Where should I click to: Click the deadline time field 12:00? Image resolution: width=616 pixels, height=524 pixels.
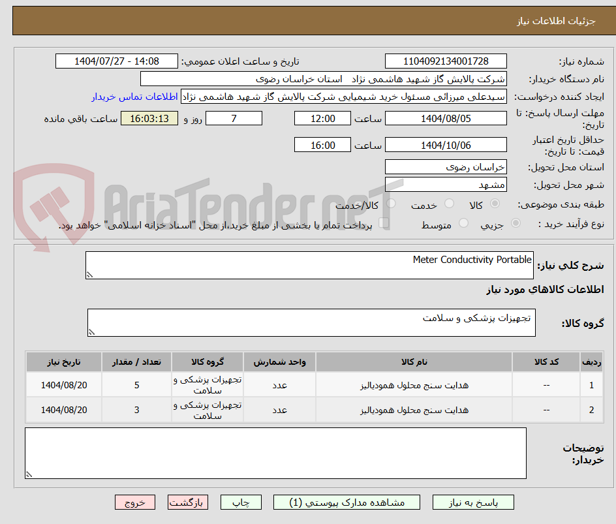(x=322, y=118)
